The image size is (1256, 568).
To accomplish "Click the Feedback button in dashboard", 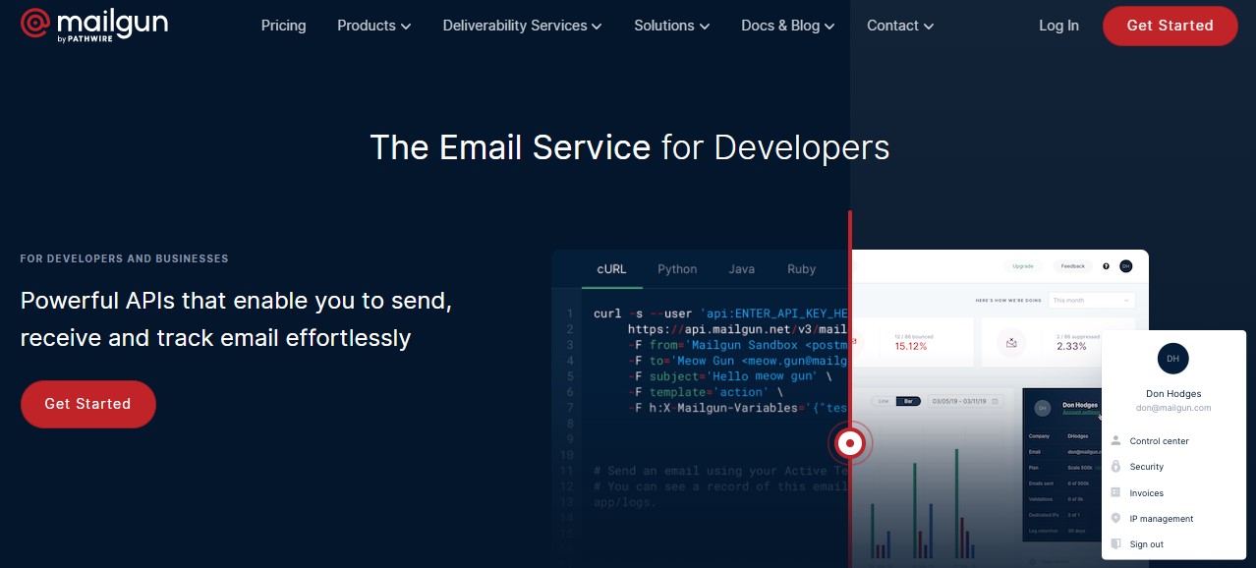I will (1073, 266).
